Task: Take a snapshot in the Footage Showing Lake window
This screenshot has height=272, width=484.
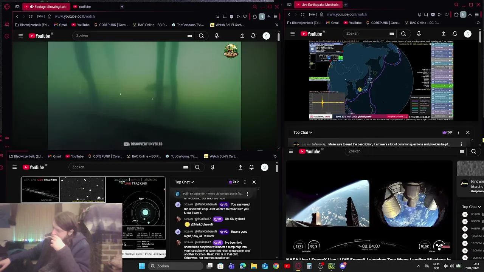Action: tap(225, 16)
